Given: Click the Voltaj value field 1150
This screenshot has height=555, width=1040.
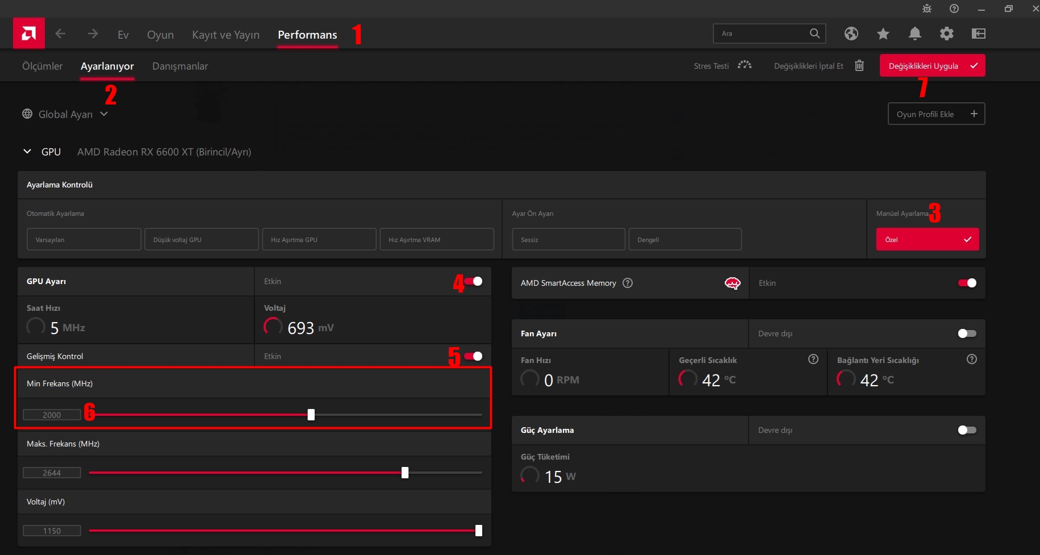Looking at the screenshot, I should click(52, 531).
